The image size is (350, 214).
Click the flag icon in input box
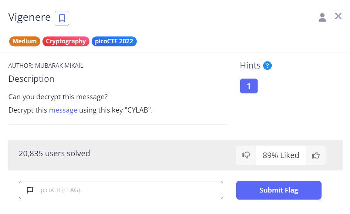point(30,190)
